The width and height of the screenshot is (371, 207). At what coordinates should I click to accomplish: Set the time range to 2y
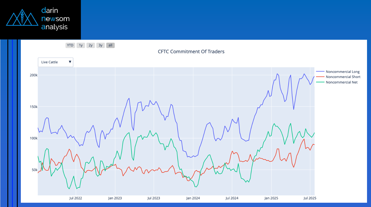pos(90,45)
